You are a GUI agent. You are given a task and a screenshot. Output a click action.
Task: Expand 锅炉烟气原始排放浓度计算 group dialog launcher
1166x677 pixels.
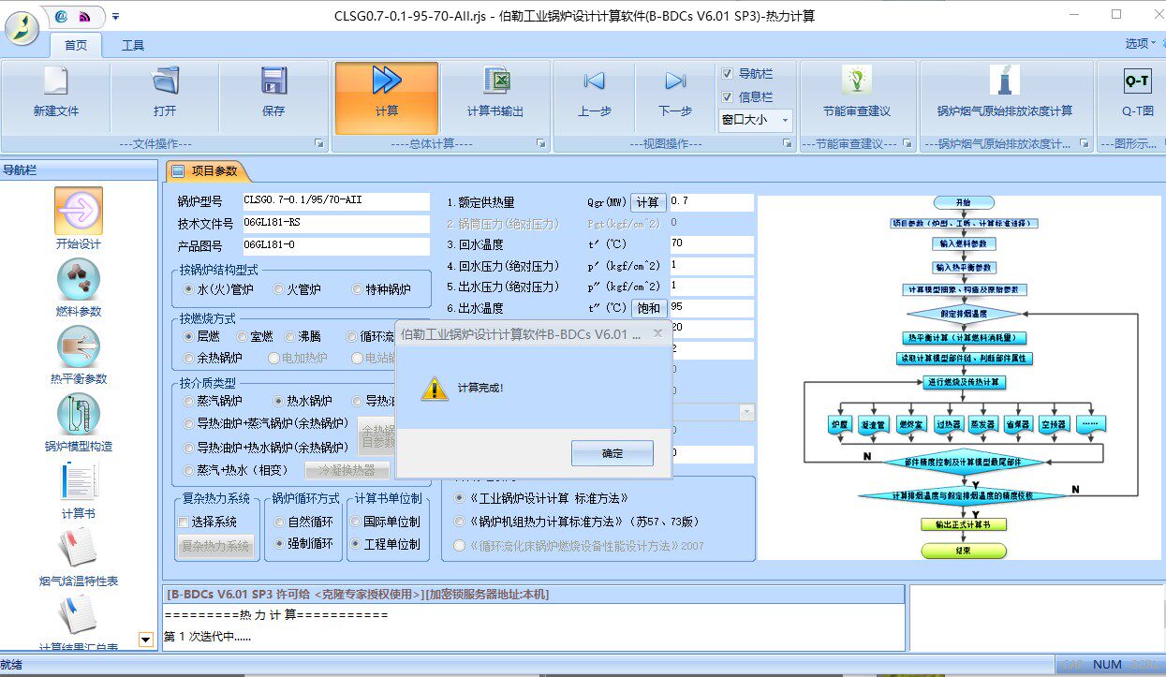tap(1084, 143)
